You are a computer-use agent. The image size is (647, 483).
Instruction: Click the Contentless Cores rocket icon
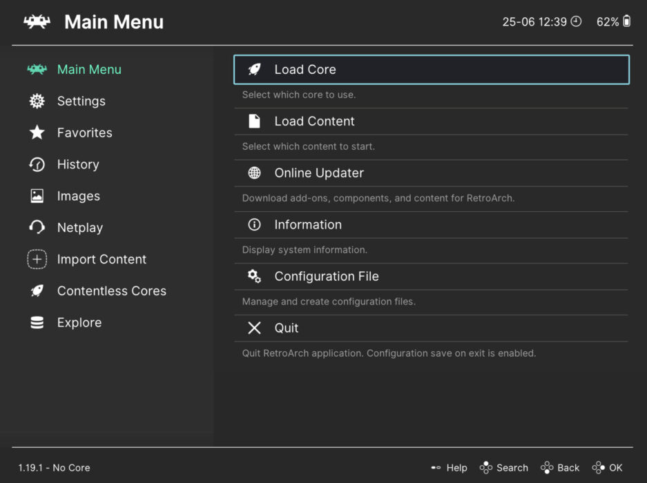click(37, 290)
